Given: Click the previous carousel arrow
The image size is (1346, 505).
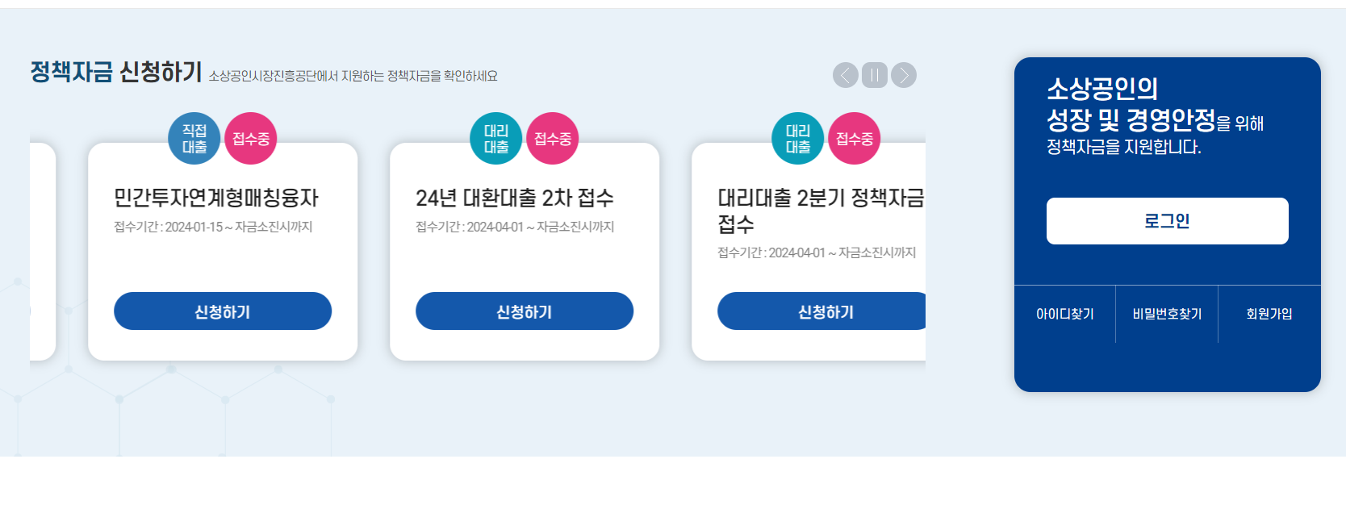Looking at the screenshot, I should (x=845, y=77).
